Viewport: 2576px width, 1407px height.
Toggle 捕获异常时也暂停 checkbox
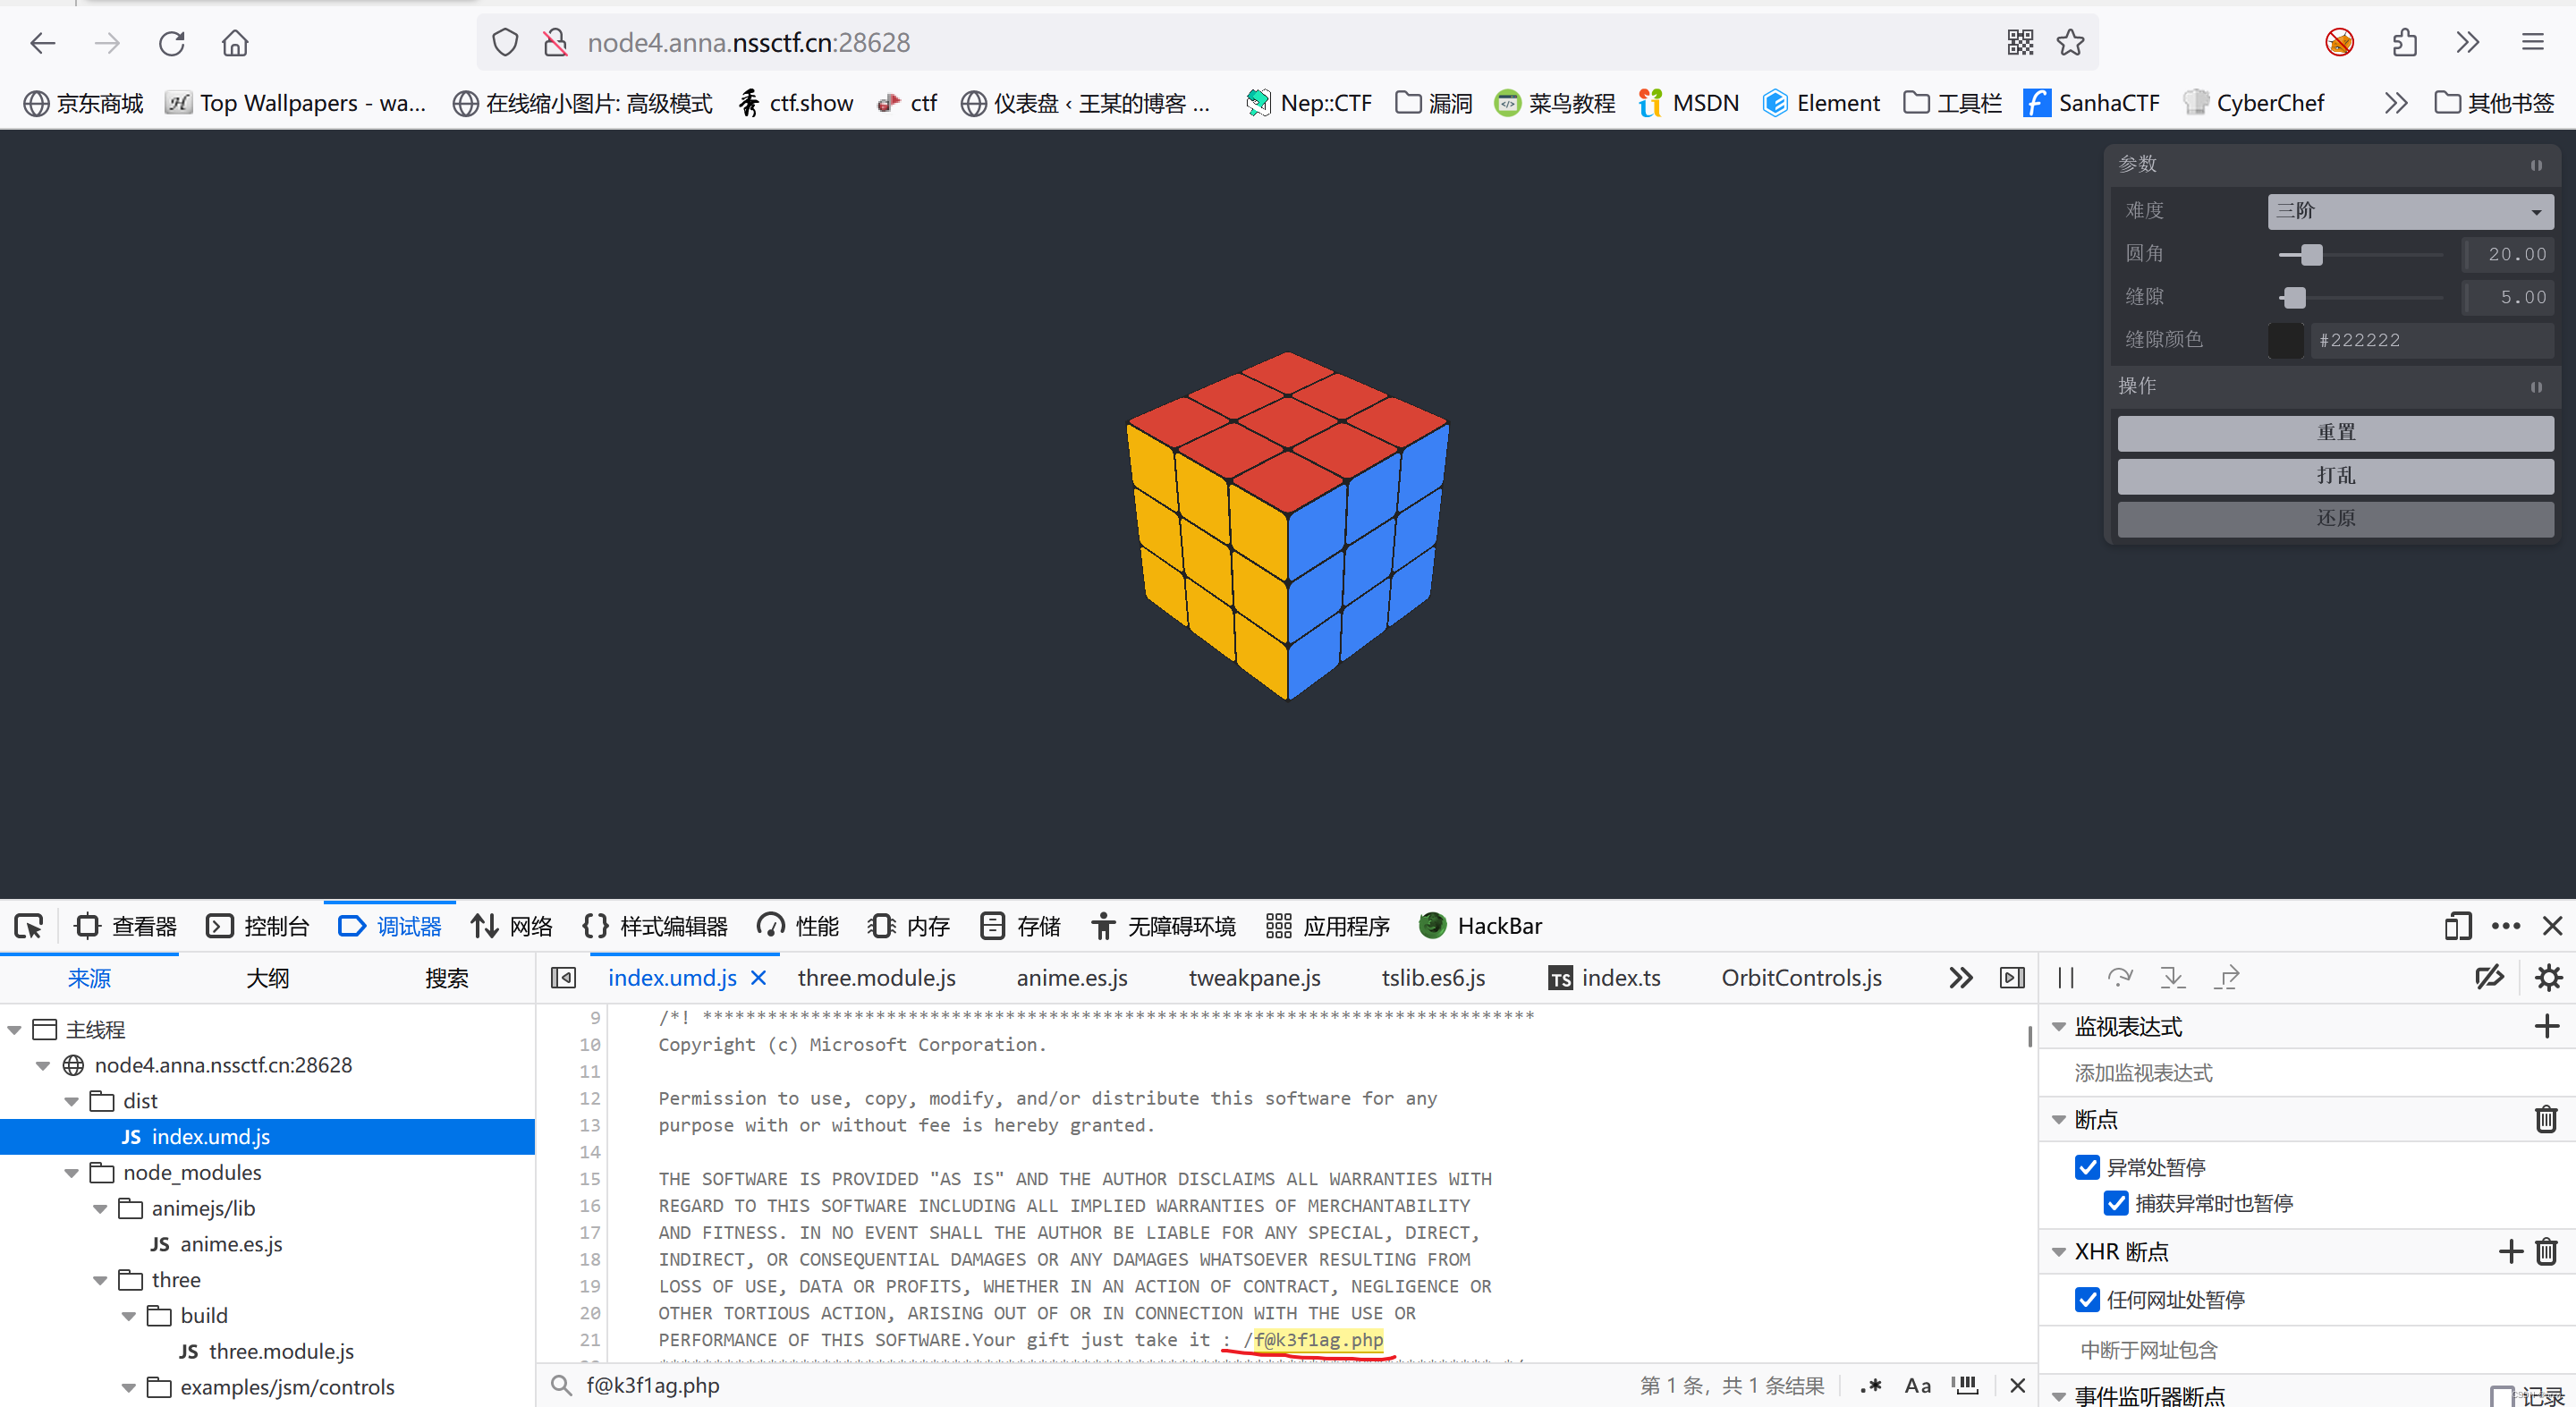click(2116, 1203)
